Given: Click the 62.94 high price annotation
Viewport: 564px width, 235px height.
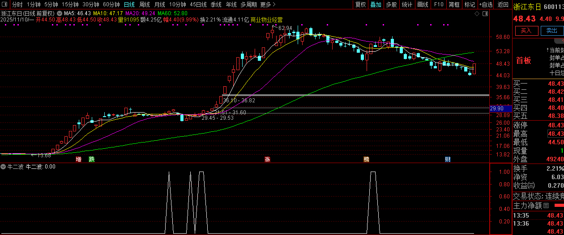Looking at the screenshot, I should point(285,28).
